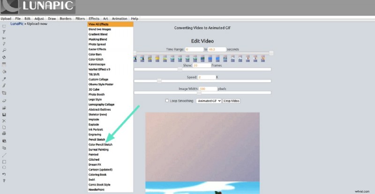This screenshot has height=194, width=375.
Task: Select View All Effects menu entry
Action: point(98,24)
